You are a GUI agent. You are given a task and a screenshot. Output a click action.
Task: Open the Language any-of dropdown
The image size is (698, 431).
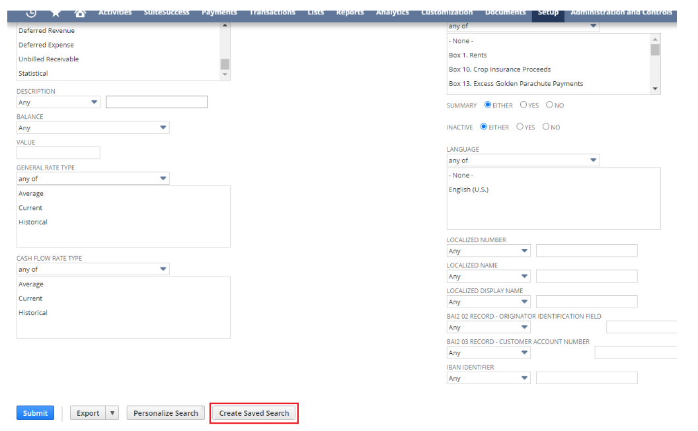pyautogui.click(x=523, y=160)
